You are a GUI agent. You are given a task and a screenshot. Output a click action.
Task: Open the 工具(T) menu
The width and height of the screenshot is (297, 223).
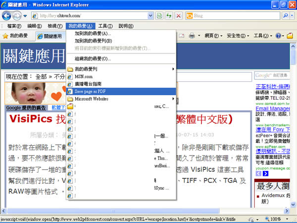pos(105,26)
